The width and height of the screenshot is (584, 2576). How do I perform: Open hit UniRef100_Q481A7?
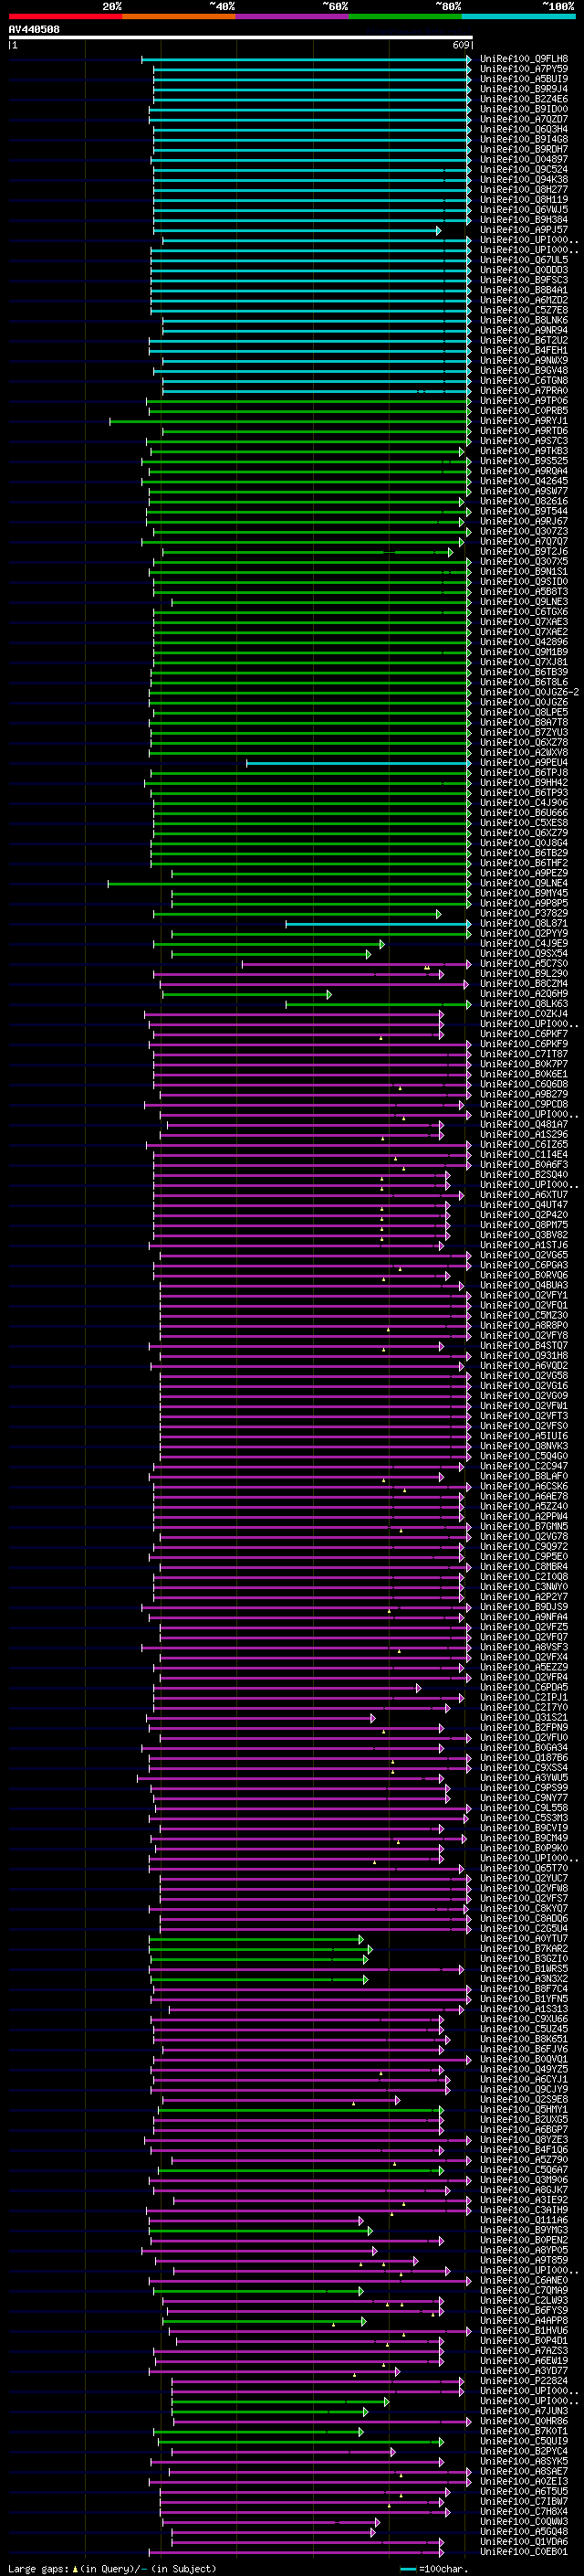[524, 1124]
